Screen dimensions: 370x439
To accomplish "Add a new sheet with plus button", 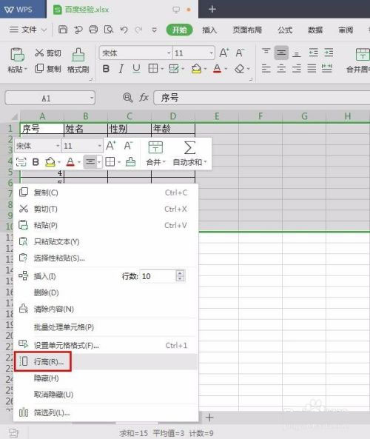I will click(209, 418).
